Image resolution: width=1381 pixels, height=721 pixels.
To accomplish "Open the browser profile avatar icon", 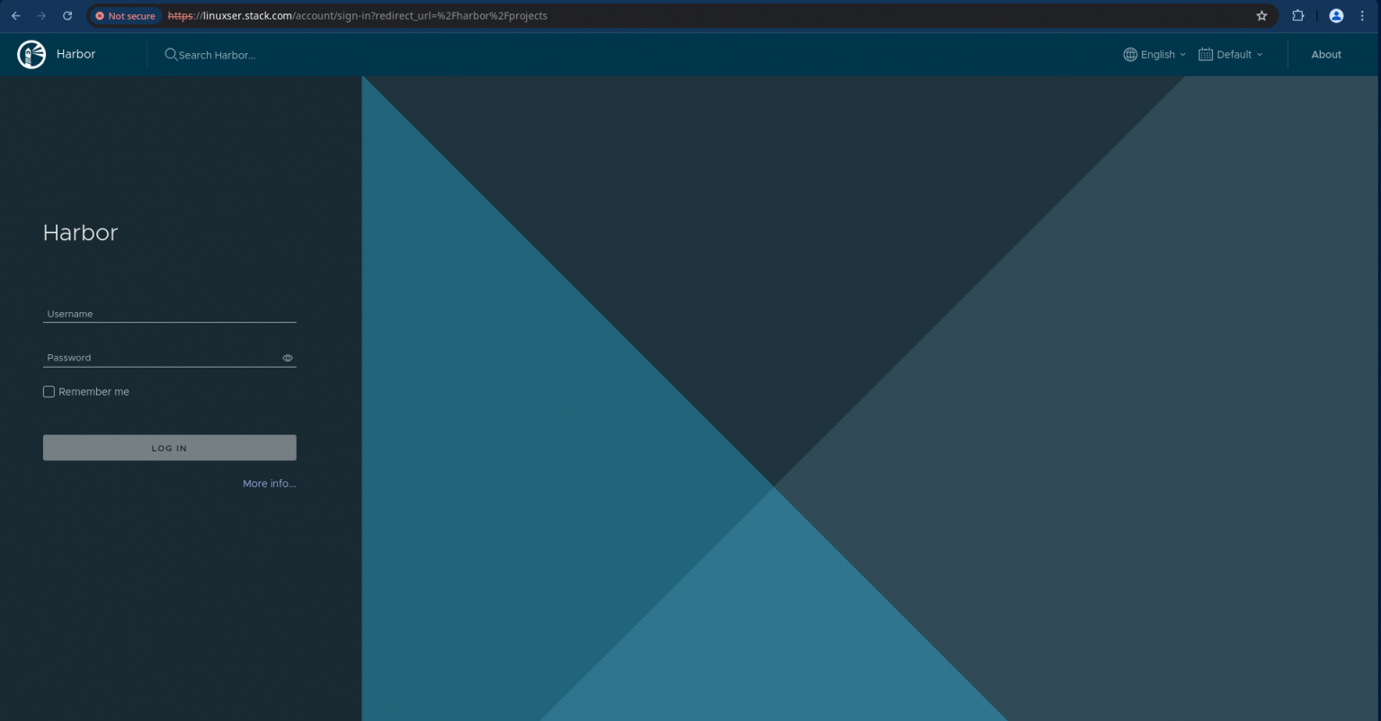I will click(1336, 16).
